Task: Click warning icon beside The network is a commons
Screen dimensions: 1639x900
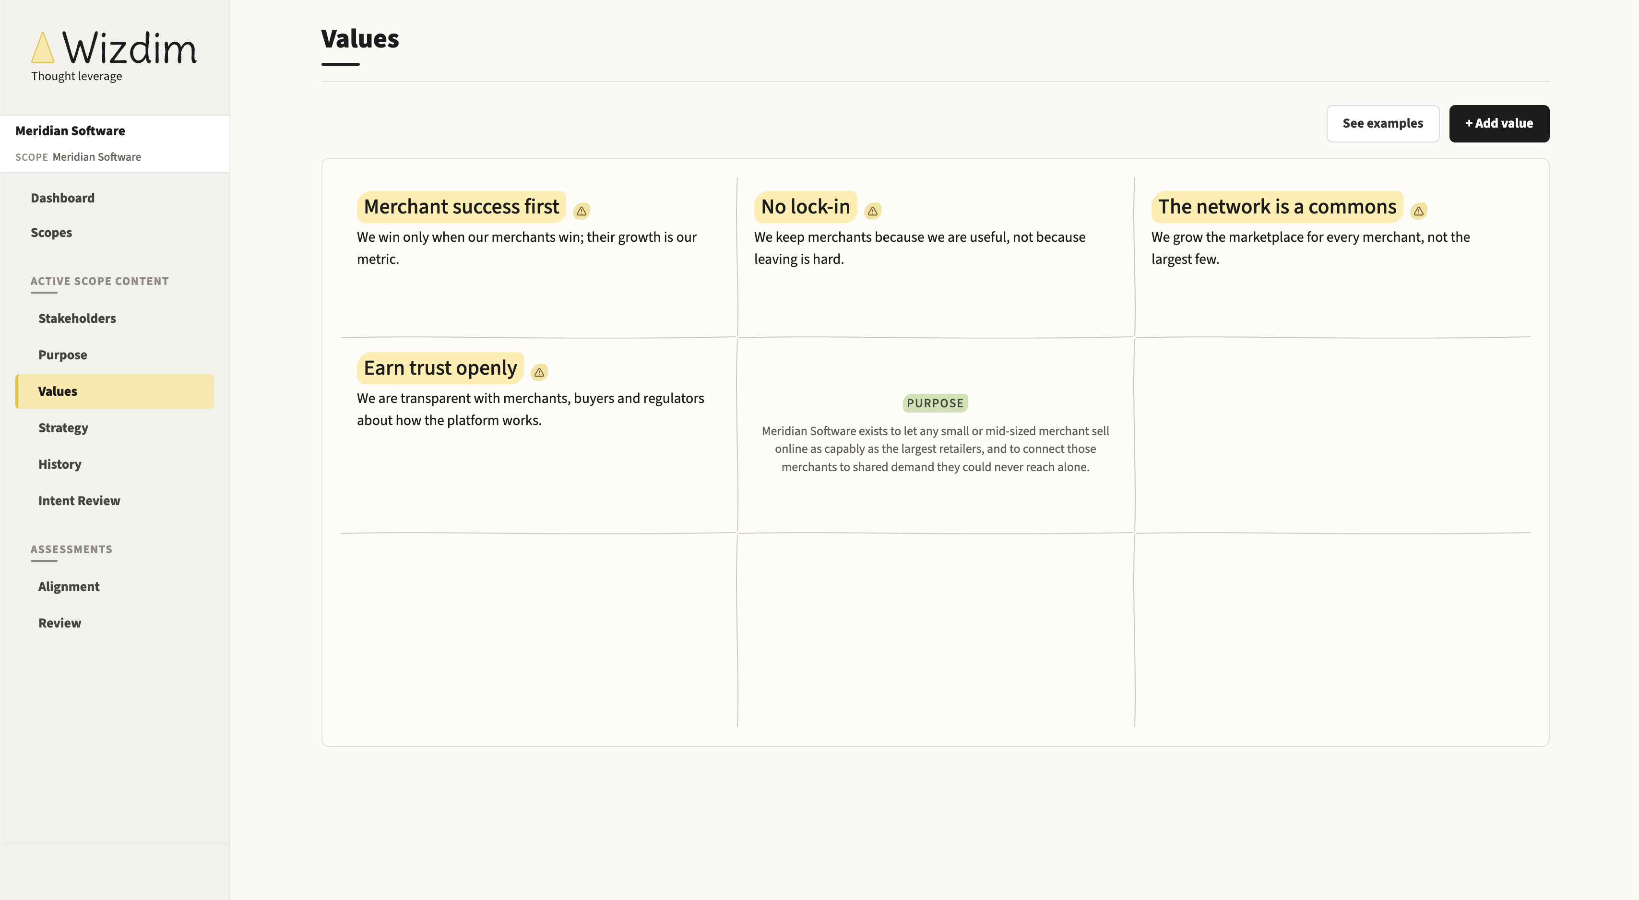Action: point(1419,211)
